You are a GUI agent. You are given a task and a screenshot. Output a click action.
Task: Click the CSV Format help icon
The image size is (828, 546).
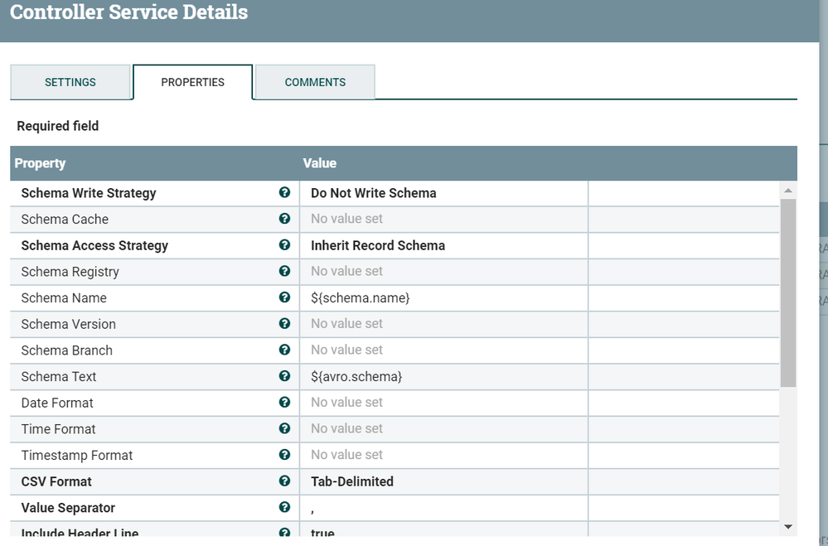click(285, 481)
